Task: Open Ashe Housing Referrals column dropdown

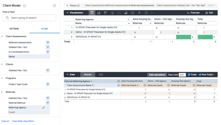Action: [x=150, y=23]
